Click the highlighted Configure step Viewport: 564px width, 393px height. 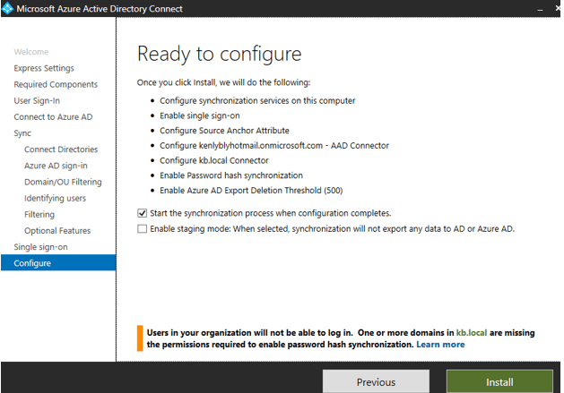pos(32,263)
